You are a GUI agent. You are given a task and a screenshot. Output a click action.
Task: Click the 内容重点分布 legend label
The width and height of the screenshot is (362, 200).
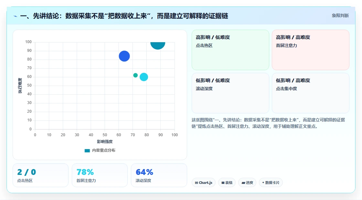pos(103,150)
